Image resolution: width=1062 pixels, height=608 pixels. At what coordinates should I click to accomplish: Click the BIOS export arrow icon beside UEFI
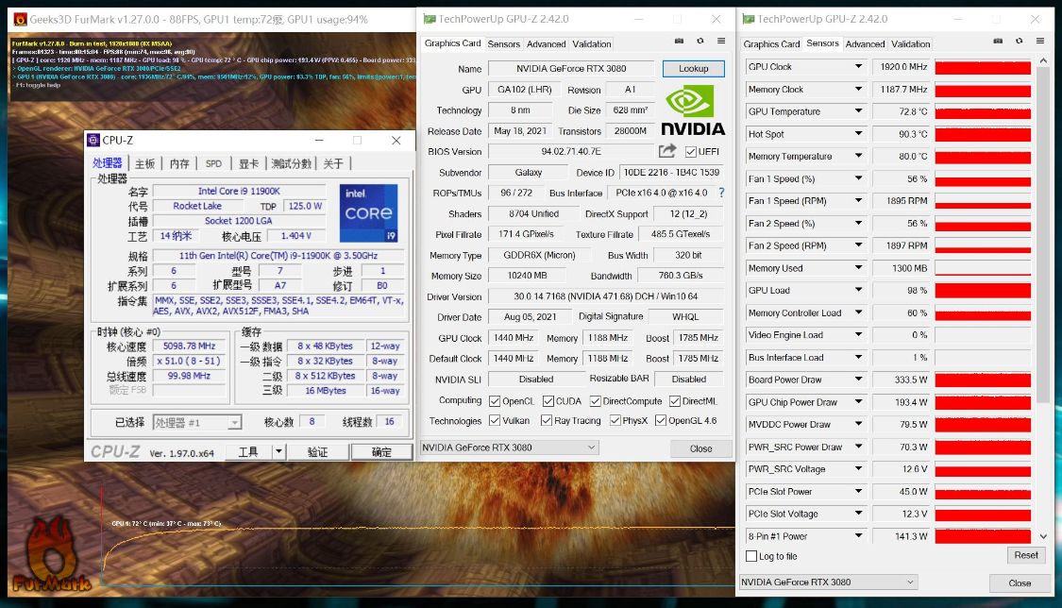click(x=667, y=151)
